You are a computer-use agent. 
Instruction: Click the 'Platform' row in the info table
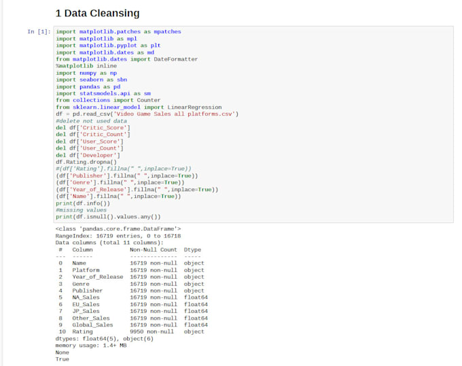131,270
